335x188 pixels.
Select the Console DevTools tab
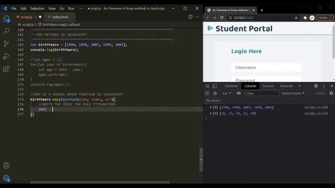coord(250,86)
